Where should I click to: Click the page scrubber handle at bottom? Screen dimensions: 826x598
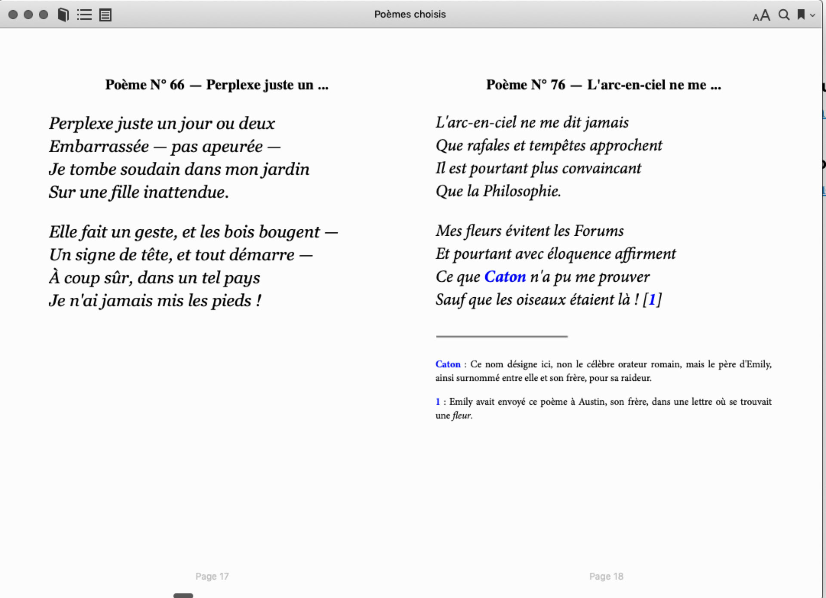pos(183,595)
